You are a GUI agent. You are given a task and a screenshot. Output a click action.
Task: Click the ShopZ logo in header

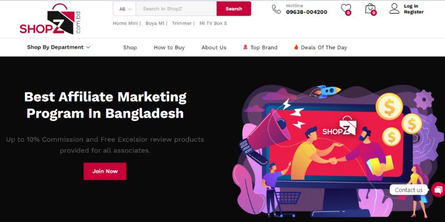pos(50,19)
